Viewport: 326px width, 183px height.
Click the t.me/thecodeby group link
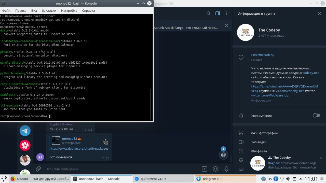[x=263, y=55]
